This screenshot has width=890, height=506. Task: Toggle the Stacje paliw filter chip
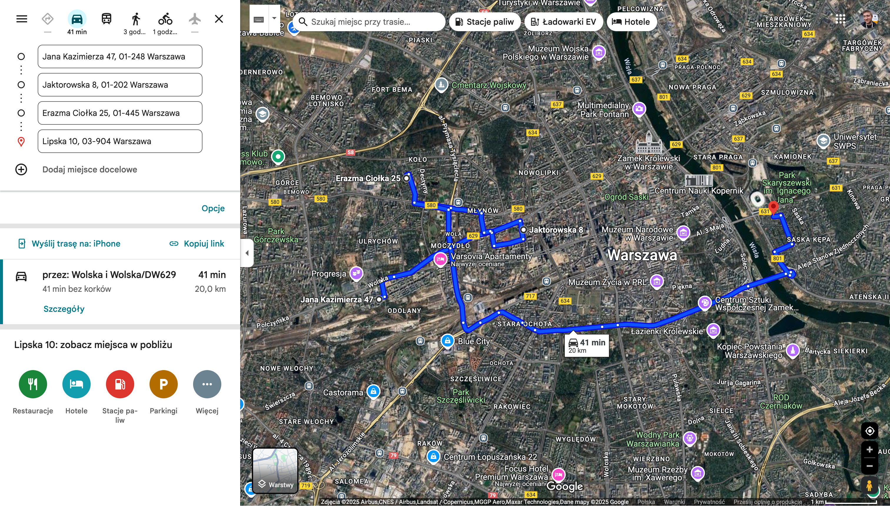pos(485,22)
